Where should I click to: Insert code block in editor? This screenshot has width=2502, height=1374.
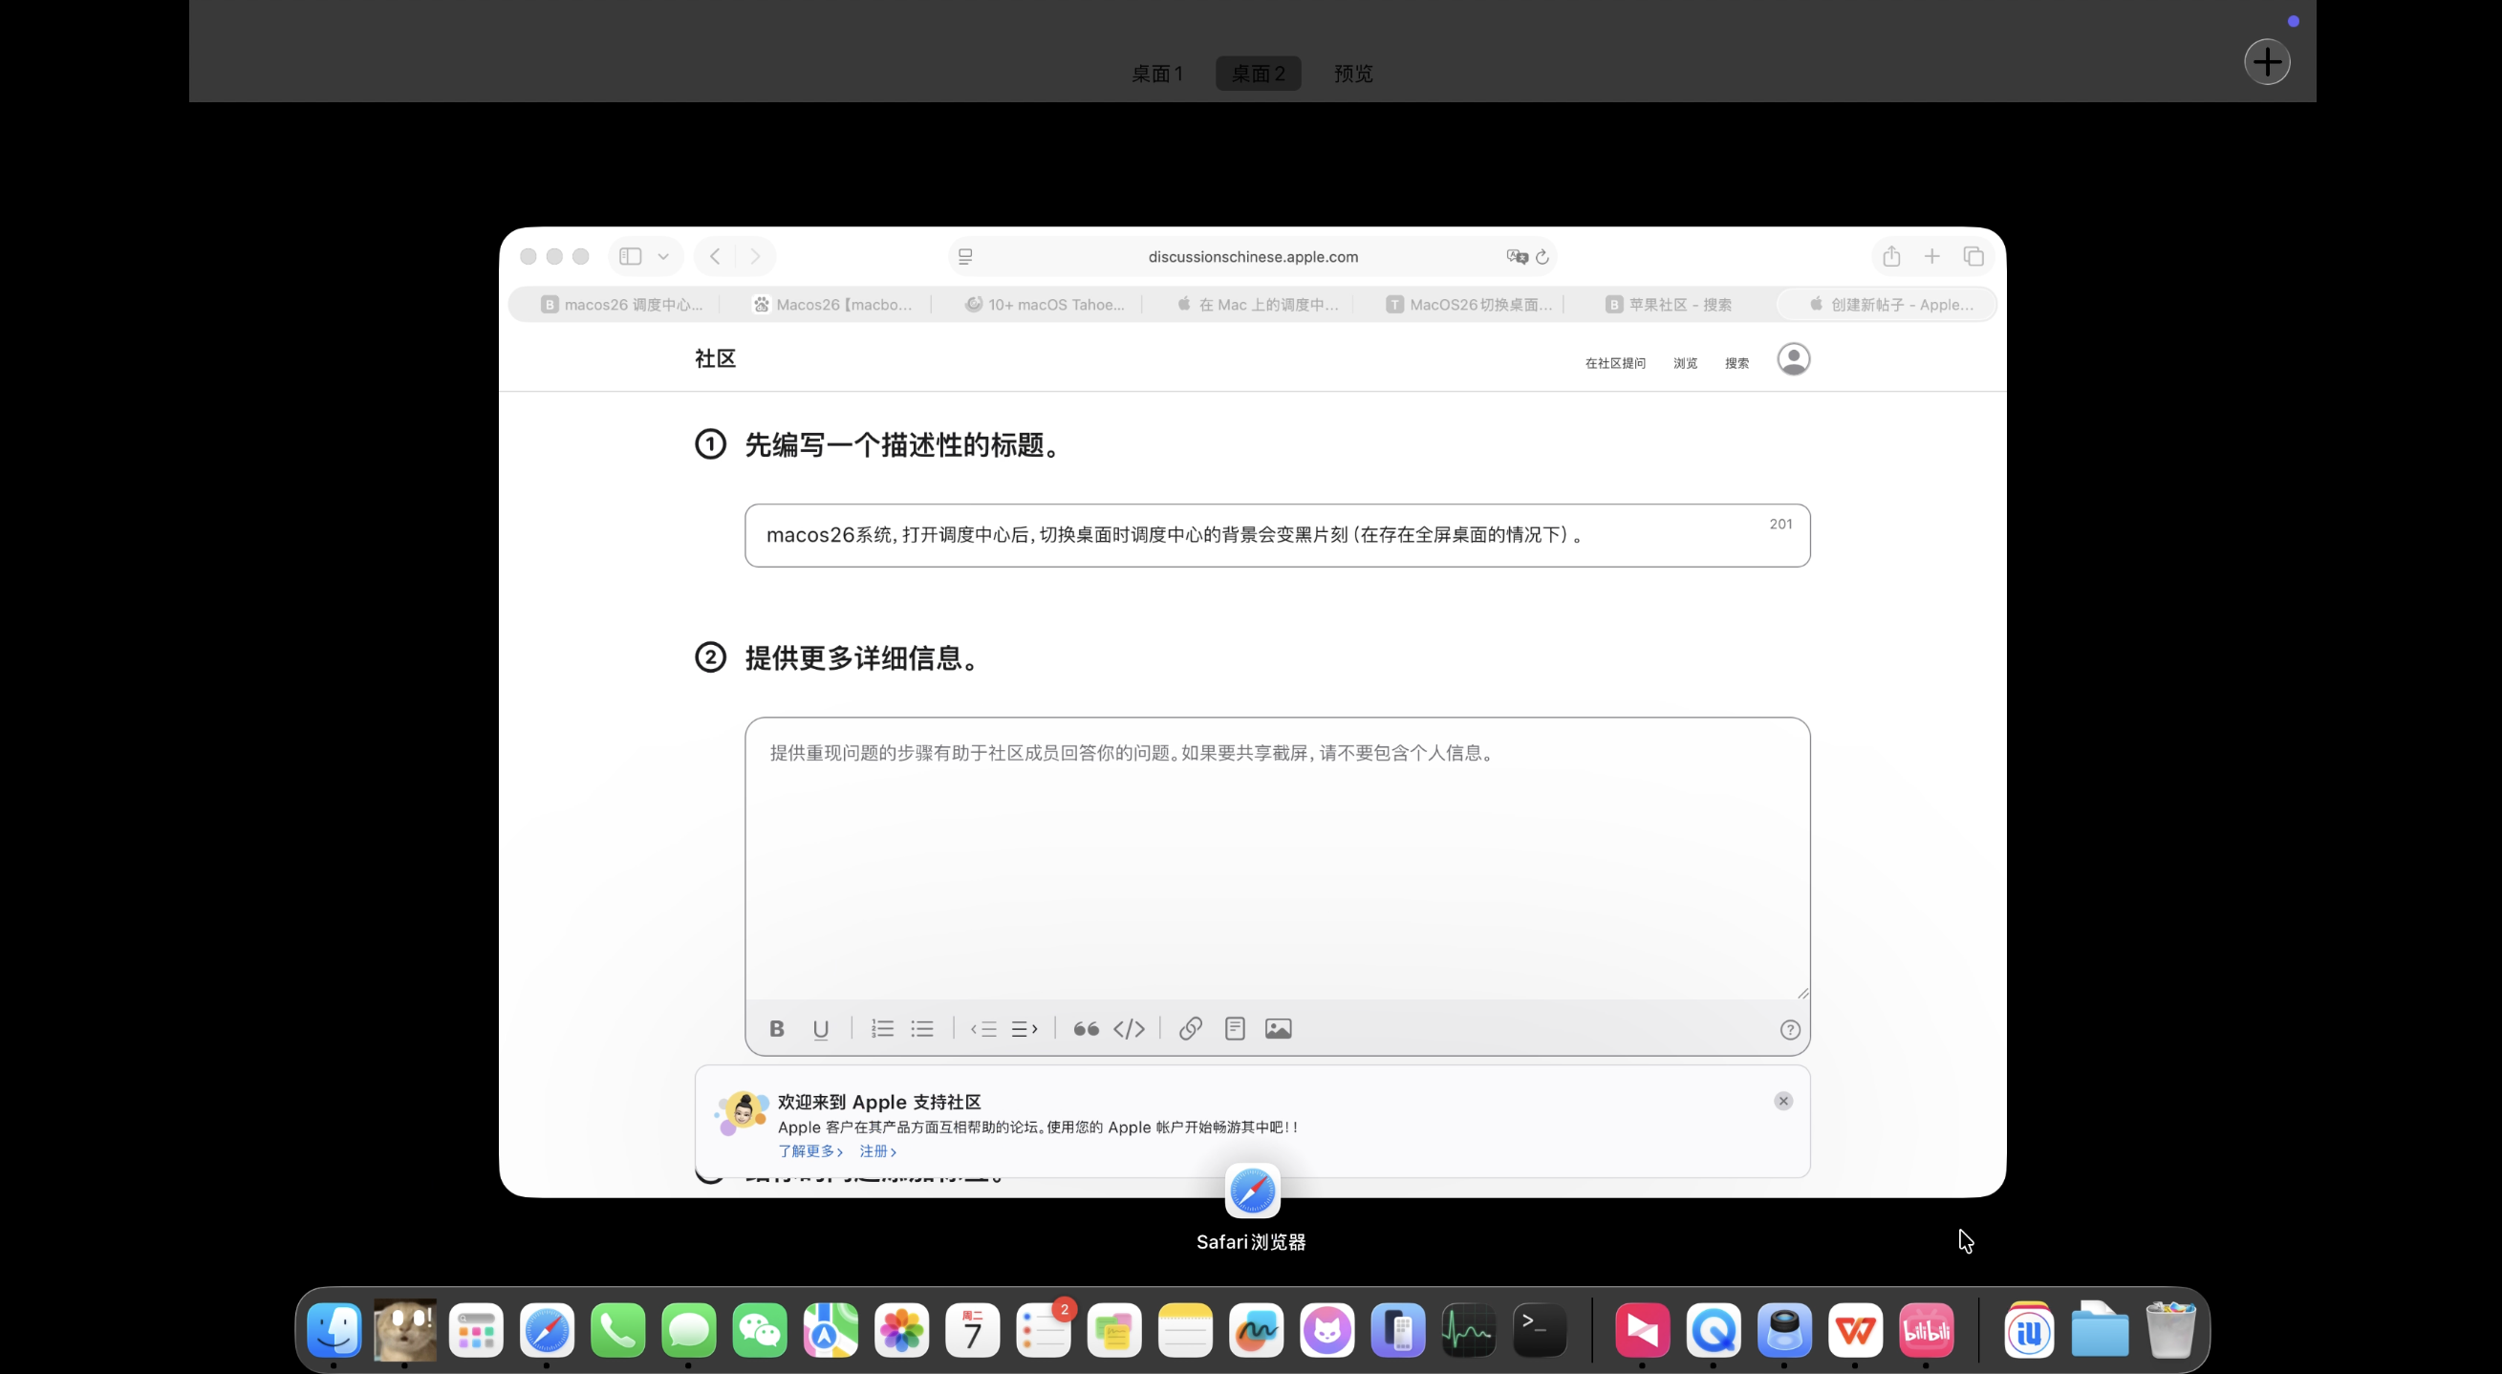point(1129,1028)
